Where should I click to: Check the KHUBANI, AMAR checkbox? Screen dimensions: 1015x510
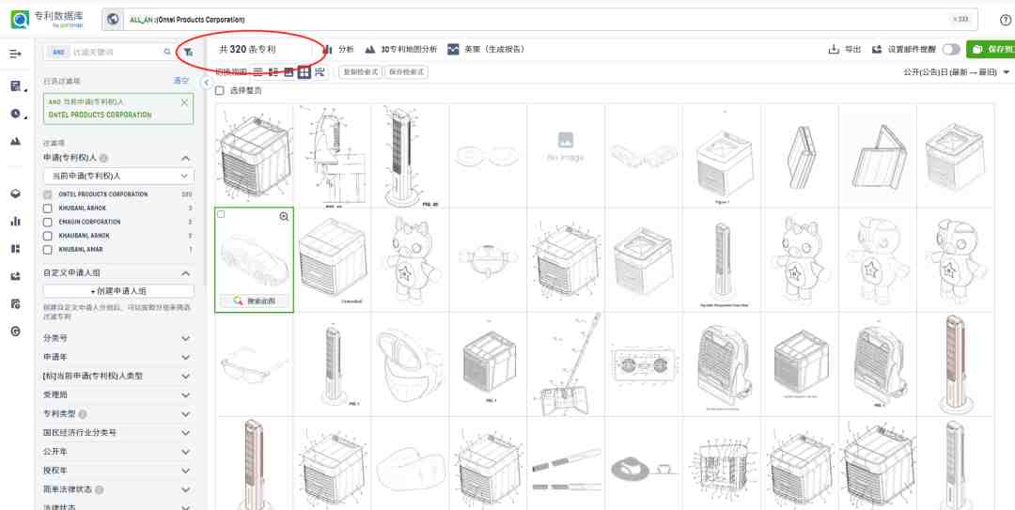(x=47, y=249)
